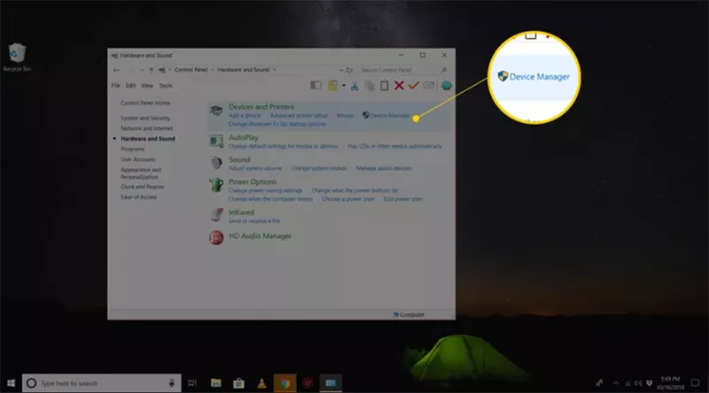Click the red X delete toolbar icon
This screenshot has width=709, height=393.
399,86
